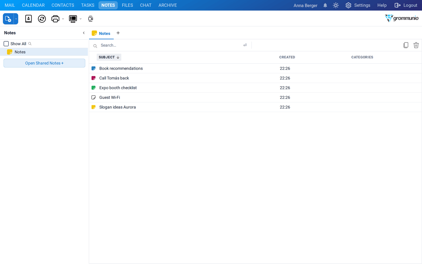
Task: Start a video meeting from the camera icon
Action: tap(91, 19)
